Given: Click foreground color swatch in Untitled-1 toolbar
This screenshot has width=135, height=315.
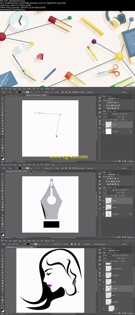Looking at the screenshot, I should tap(2, 158).
